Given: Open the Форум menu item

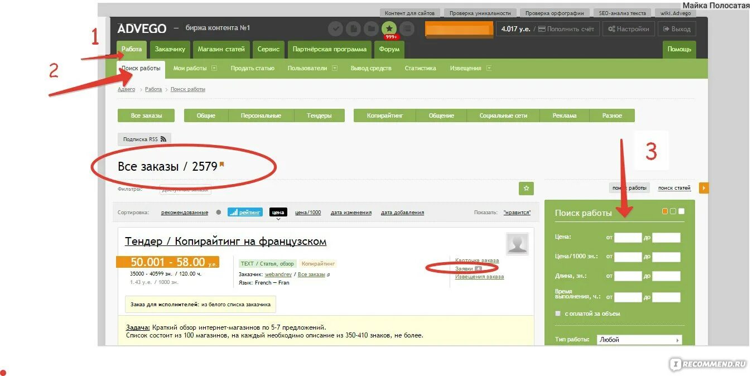Looking at the screenshot, I should pos(389,49).
